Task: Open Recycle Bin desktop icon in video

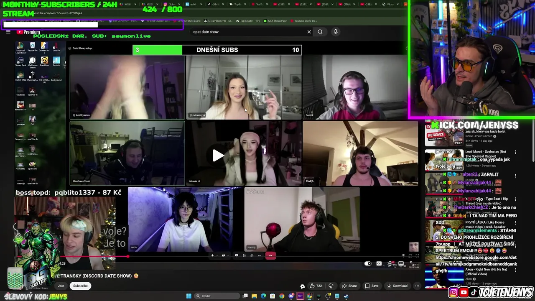Action: tap(32, 48)
